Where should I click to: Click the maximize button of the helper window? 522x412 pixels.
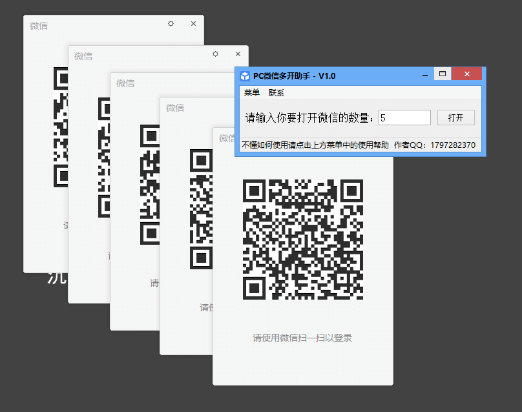(443, 74)
